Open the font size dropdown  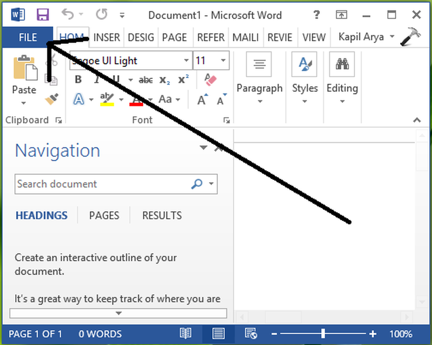pos(223,61)
